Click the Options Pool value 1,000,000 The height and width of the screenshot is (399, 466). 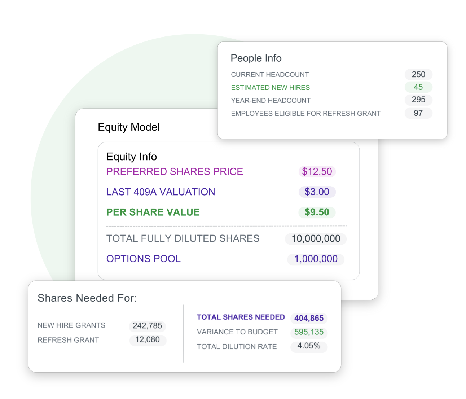tap(316, 259)
